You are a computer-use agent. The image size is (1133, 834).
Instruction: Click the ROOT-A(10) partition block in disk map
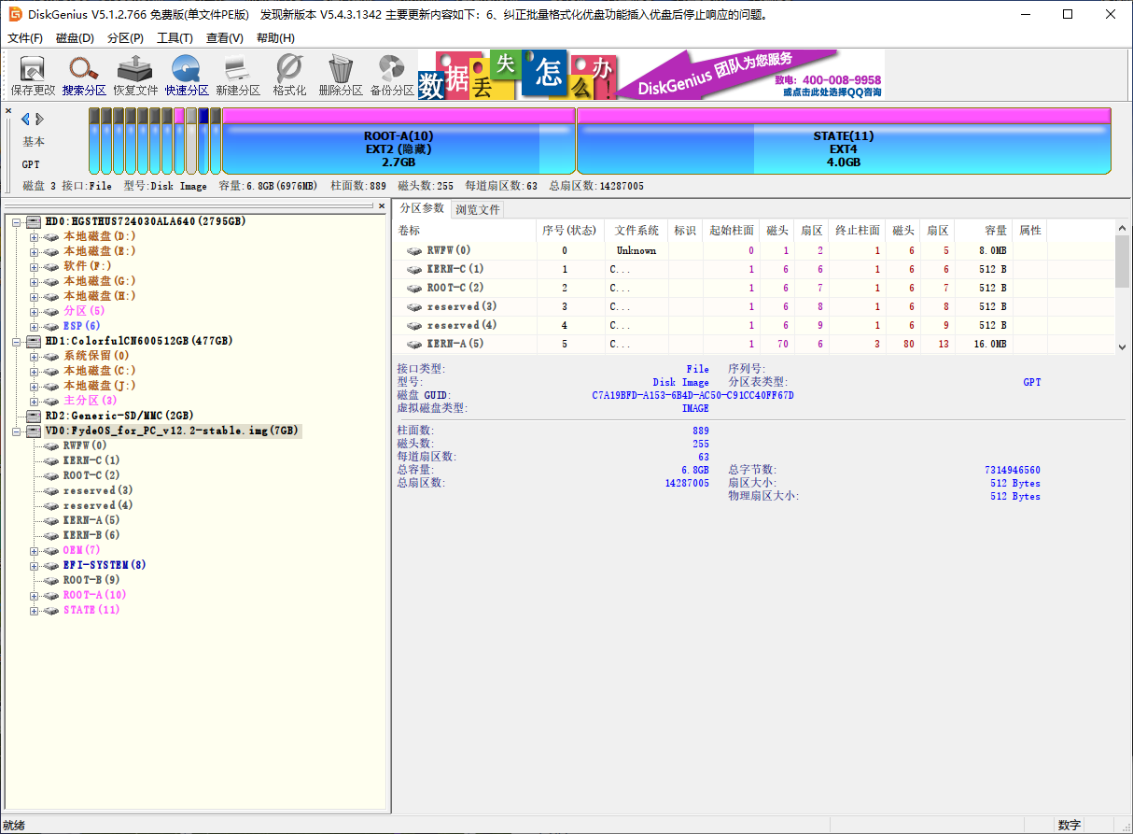[399, 141]
